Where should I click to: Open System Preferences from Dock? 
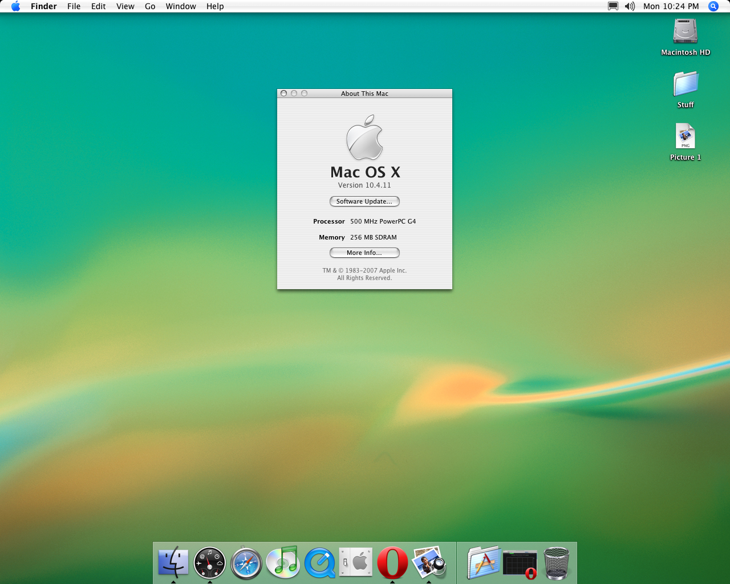pos(356,562)
